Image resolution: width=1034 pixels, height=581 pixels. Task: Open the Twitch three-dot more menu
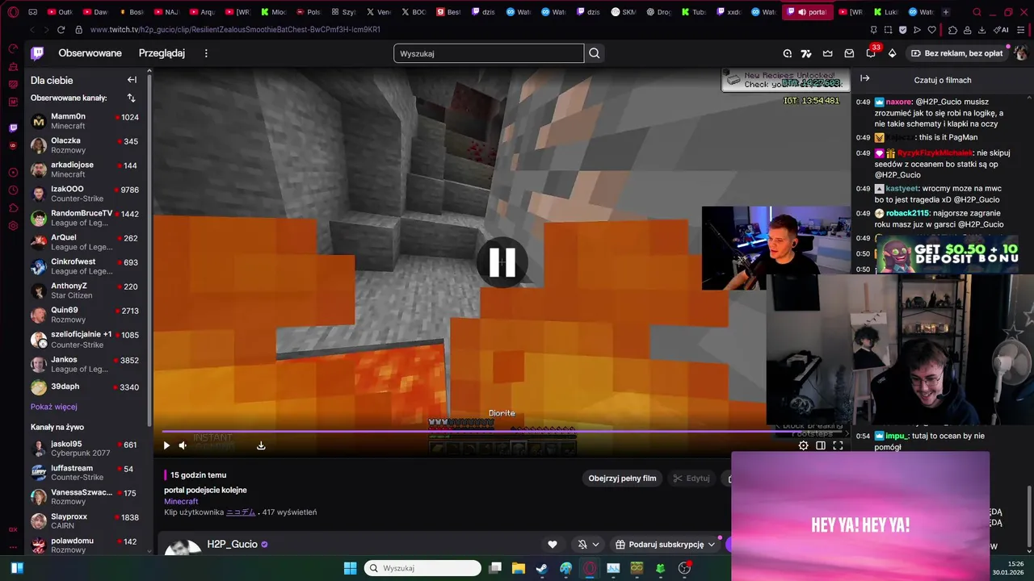[206, 53]
